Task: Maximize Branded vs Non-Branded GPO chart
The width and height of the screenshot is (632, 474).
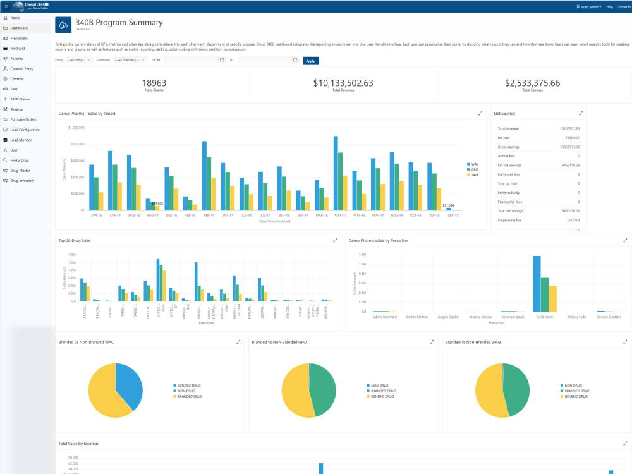Action: (x=432, y=342)
